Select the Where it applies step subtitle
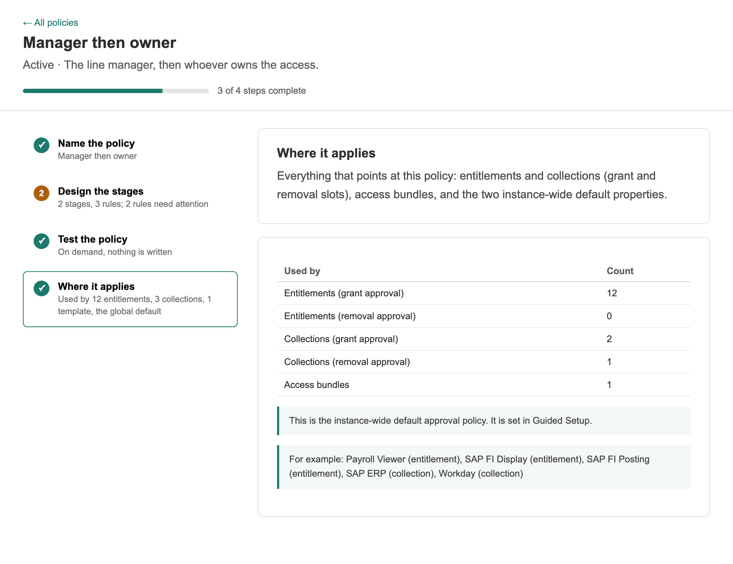Viewport: 733px width, 564px height. [135, 305]
